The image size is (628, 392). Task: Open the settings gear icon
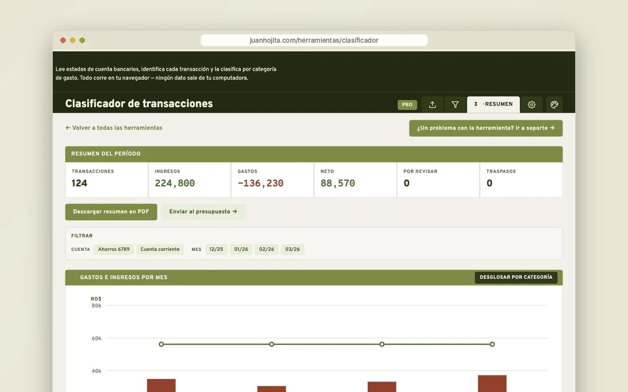pyautogui.click(x=532, y=105)
